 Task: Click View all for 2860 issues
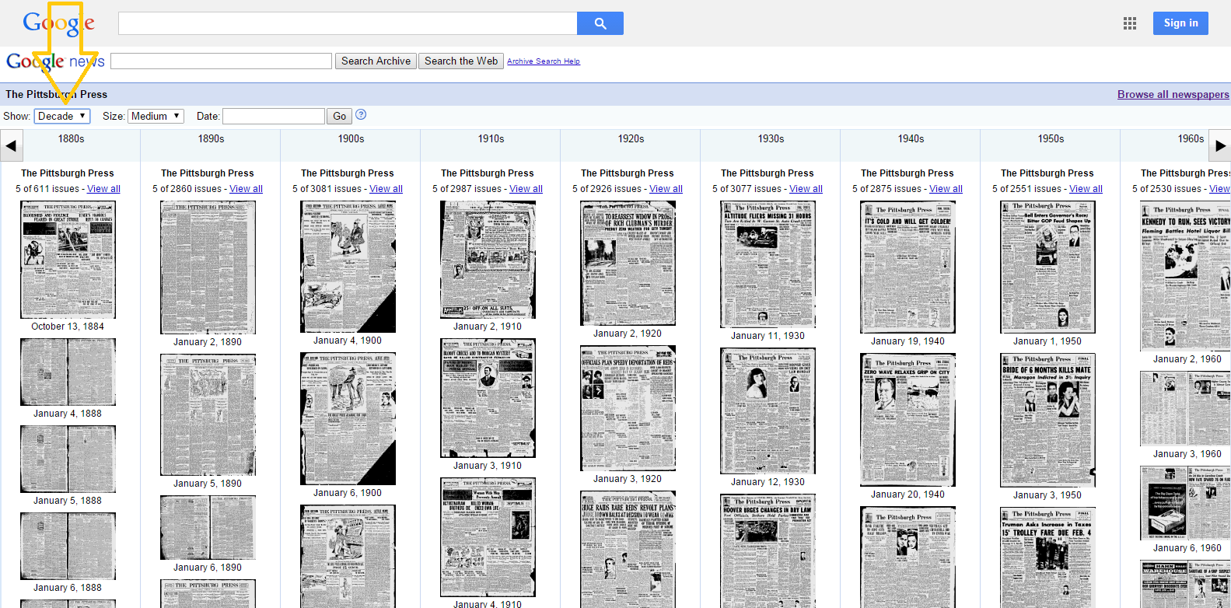(x=246, y=189)
